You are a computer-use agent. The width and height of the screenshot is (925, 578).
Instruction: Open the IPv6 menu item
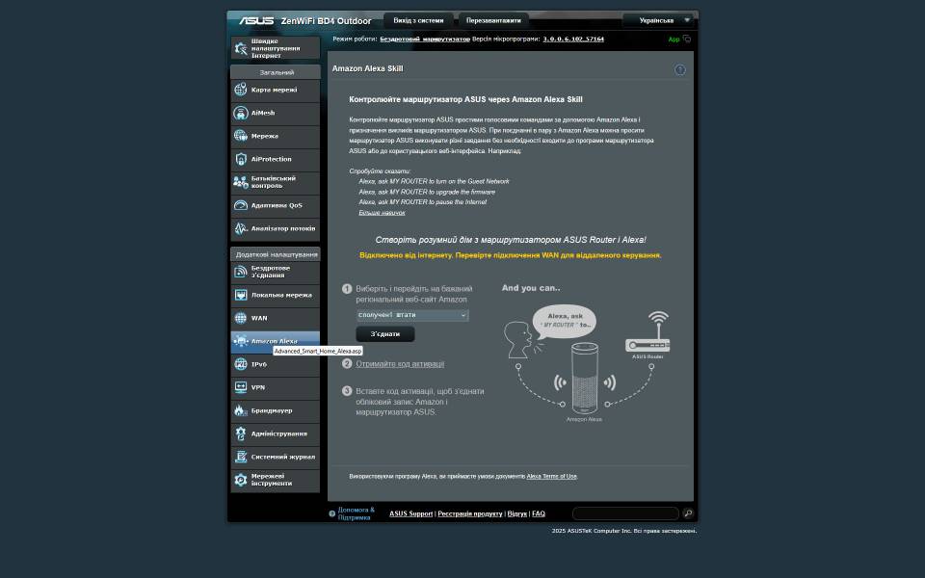[275, 364]
